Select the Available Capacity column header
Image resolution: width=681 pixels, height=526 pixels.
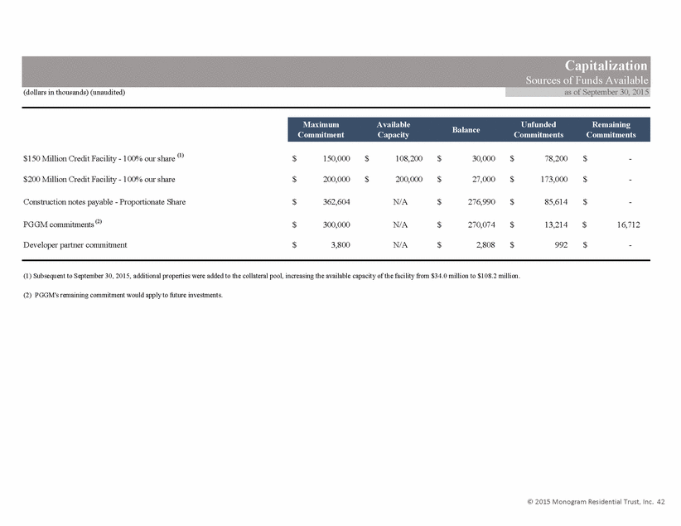394,129
